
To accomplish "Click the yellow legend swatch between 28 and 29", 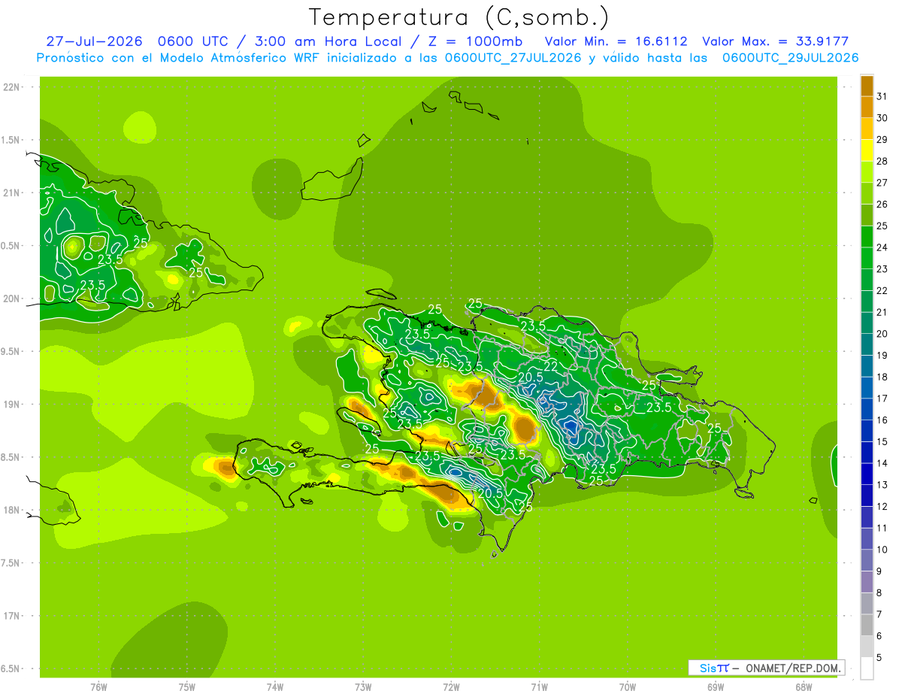I will click(x=867, y=150).
